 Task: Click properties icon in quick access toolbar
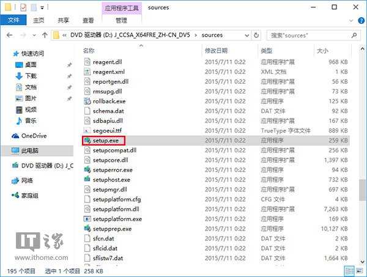tap(23, 8)
